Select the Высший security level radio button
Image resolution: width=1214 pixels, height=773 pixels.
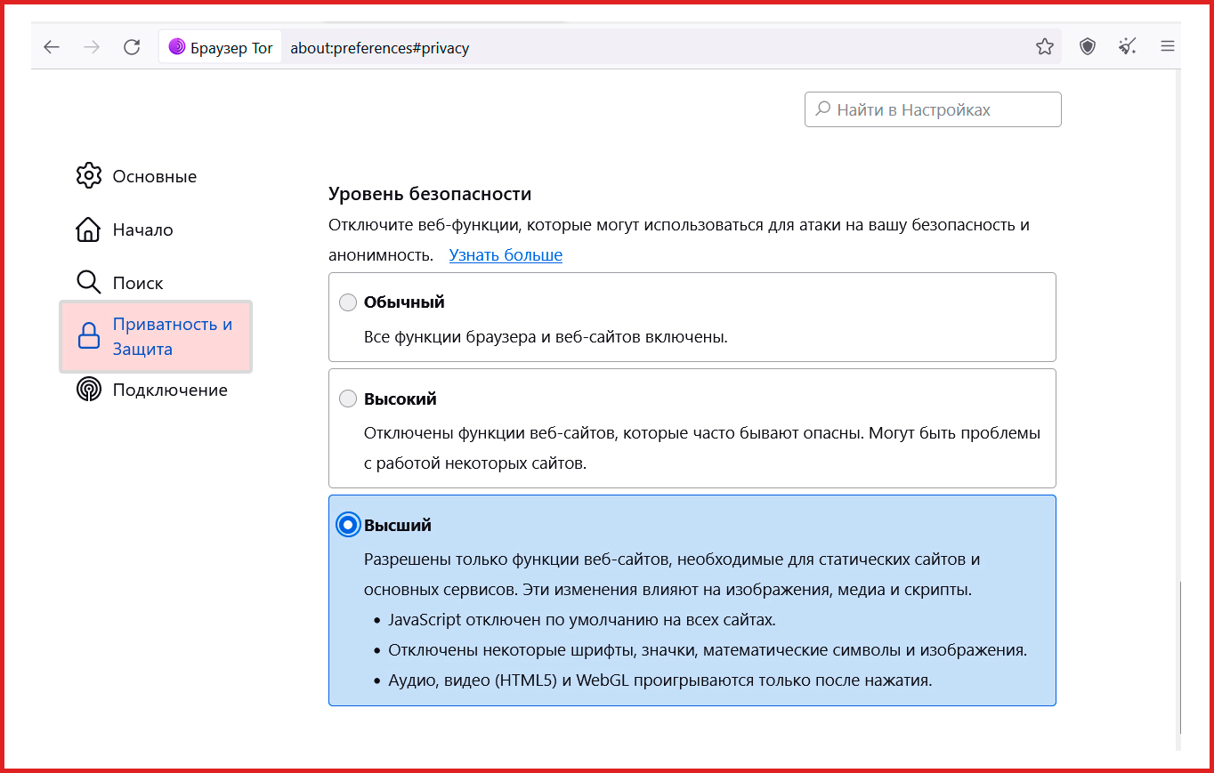[x=348, y=525]
